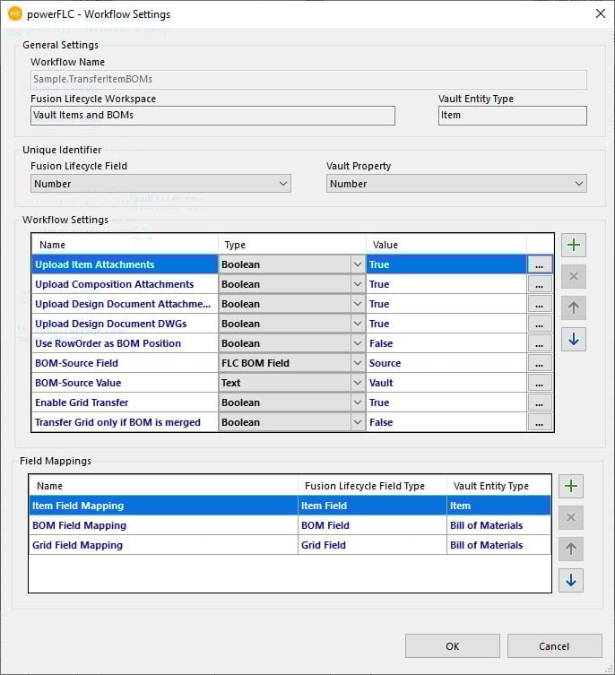Select the Enable Grid Transfer setting name
The image size is (615, 675).
(125, 402)
